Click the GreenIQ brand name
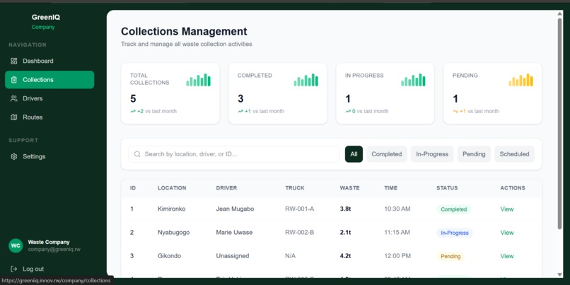 (x=46, y=17)
